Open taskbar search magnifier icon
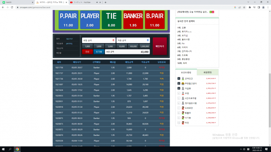 point(10,149)
